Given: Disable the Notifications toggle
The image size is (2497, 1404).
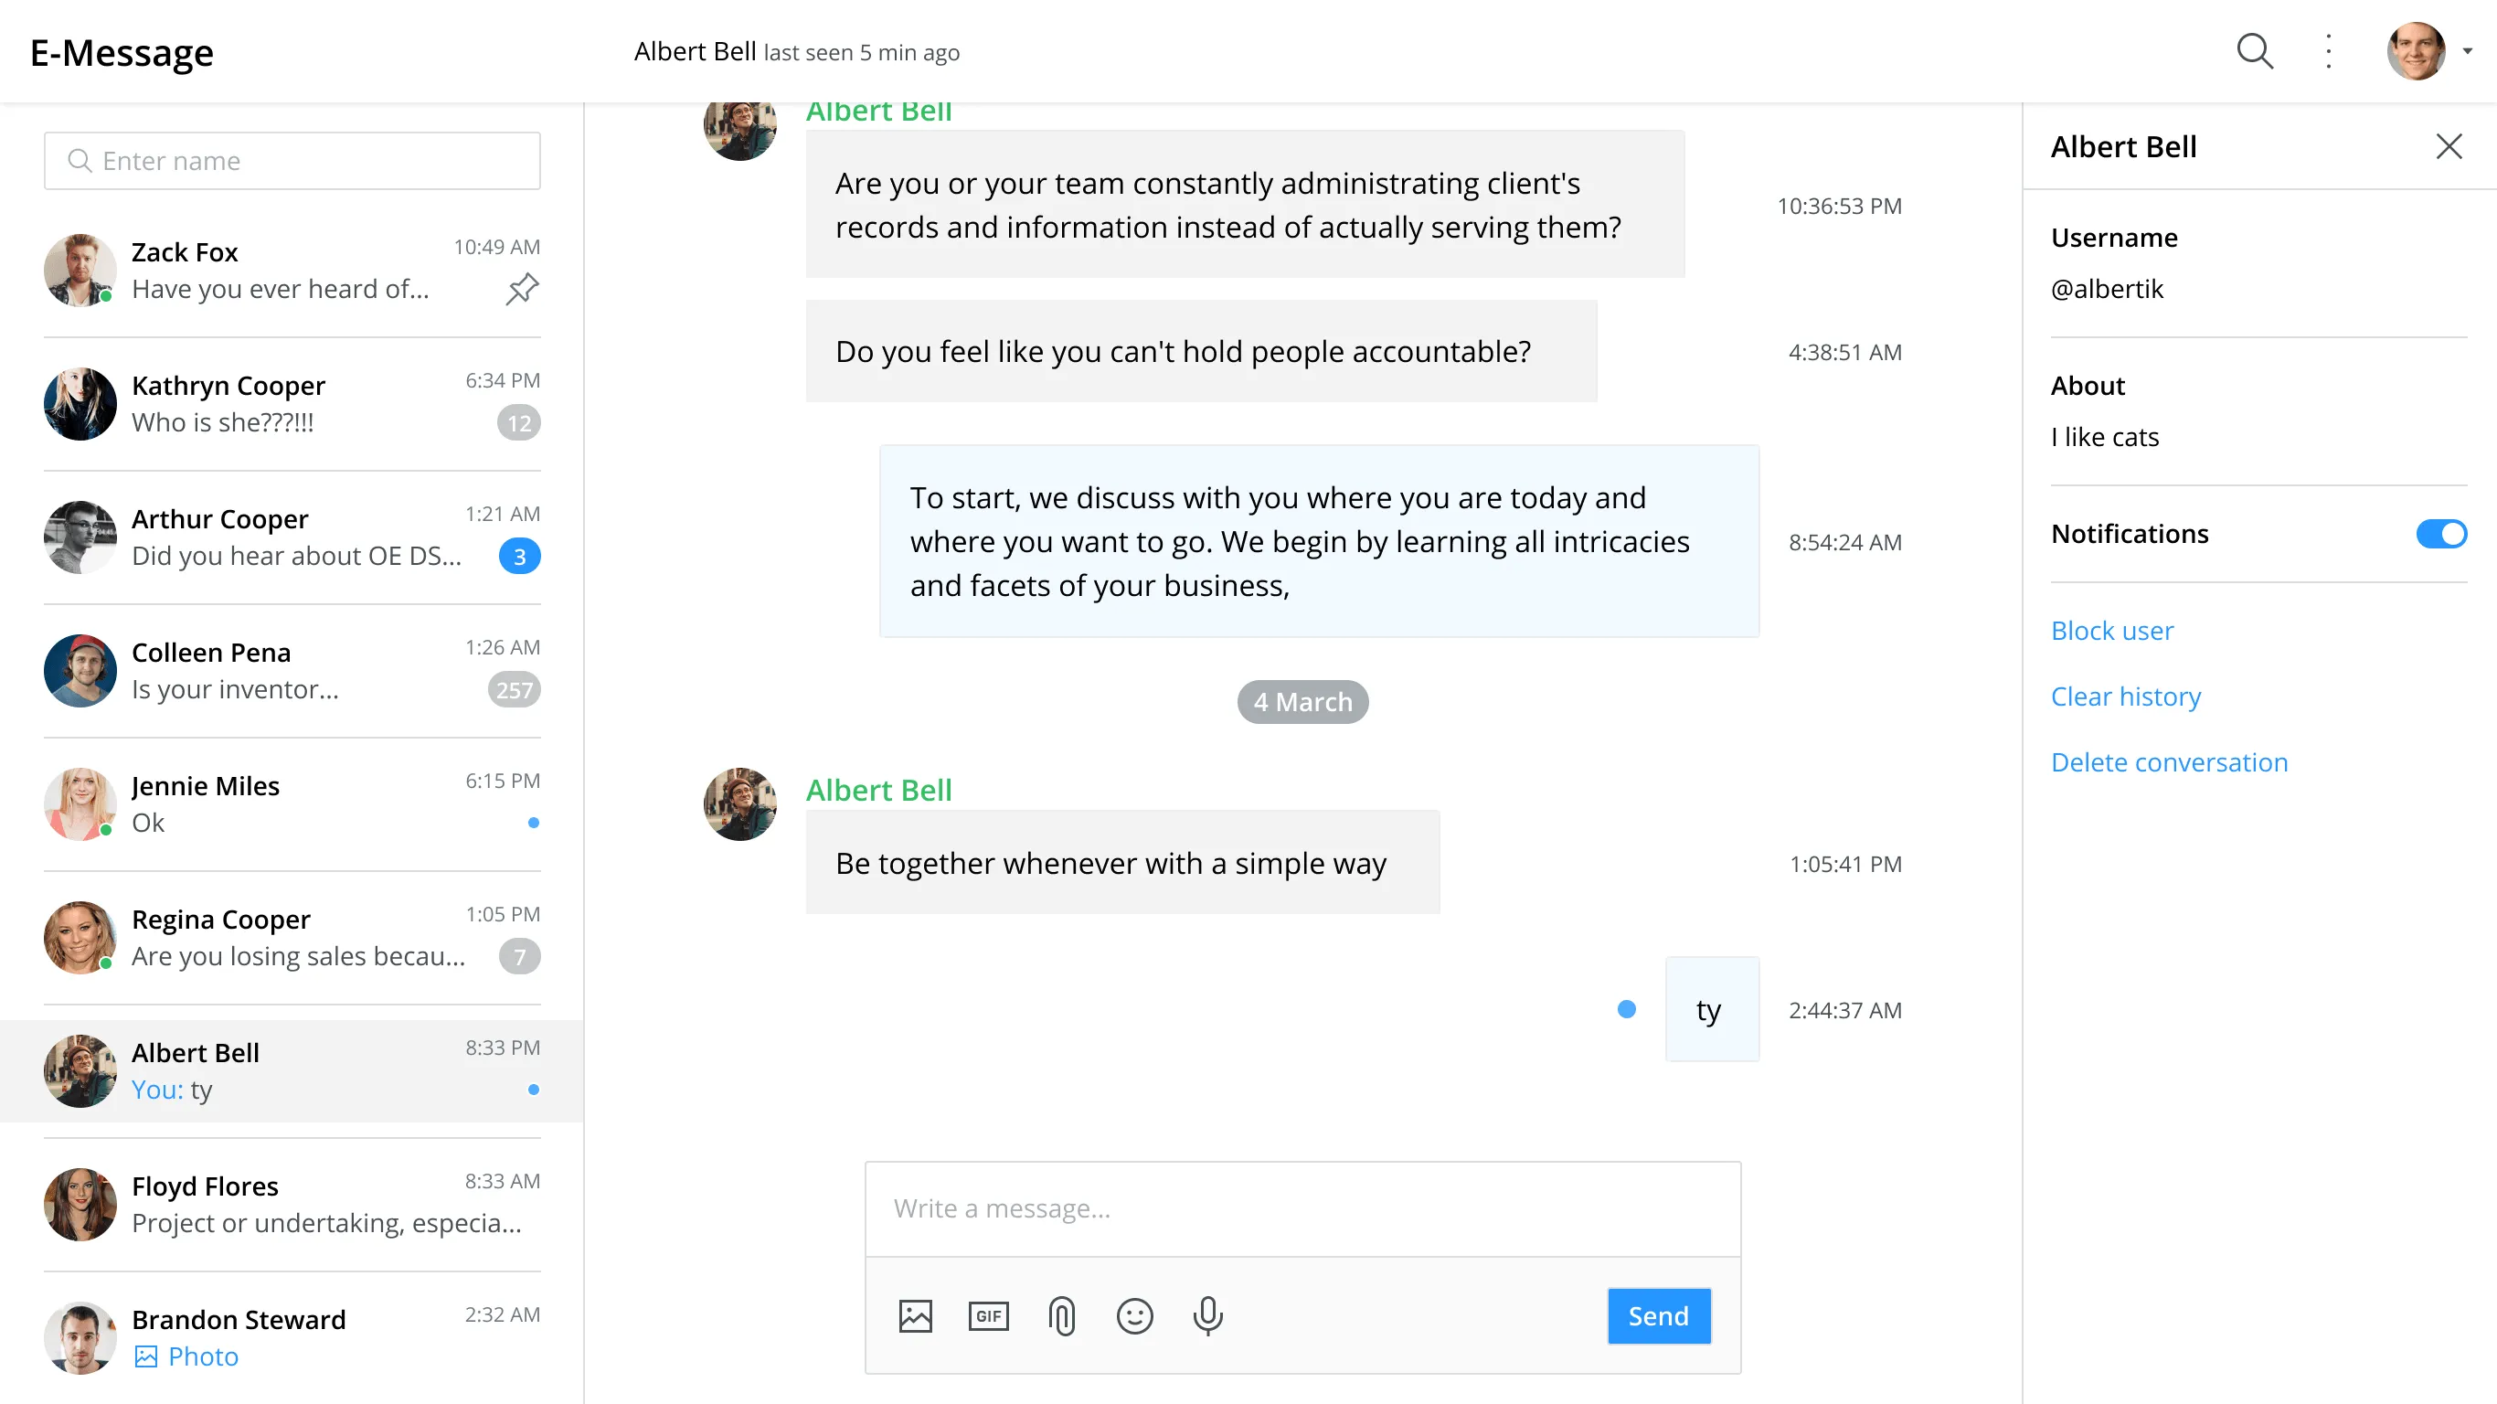Looking at the screenshot, I should (2440, 533).
